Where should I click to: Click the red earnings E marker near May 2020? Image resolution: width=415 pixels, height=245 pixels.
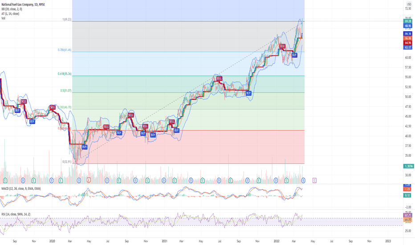[89, 180]
